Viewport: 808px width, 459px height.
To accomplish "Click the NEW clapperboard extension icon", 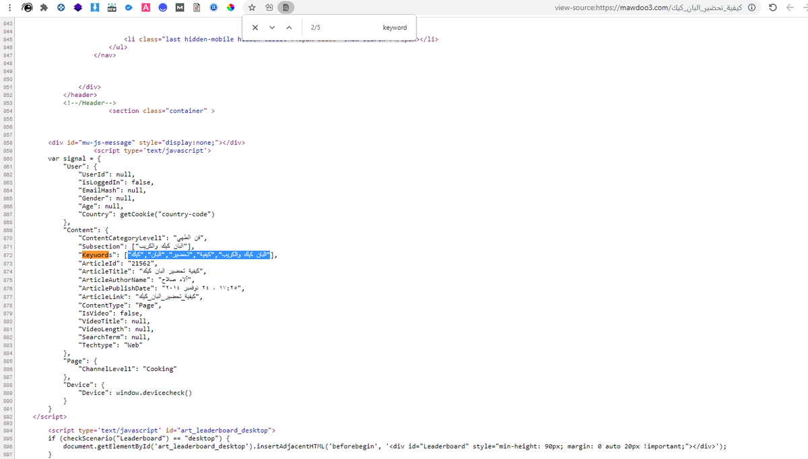I will pyautogui.click(x=112, y=7).
